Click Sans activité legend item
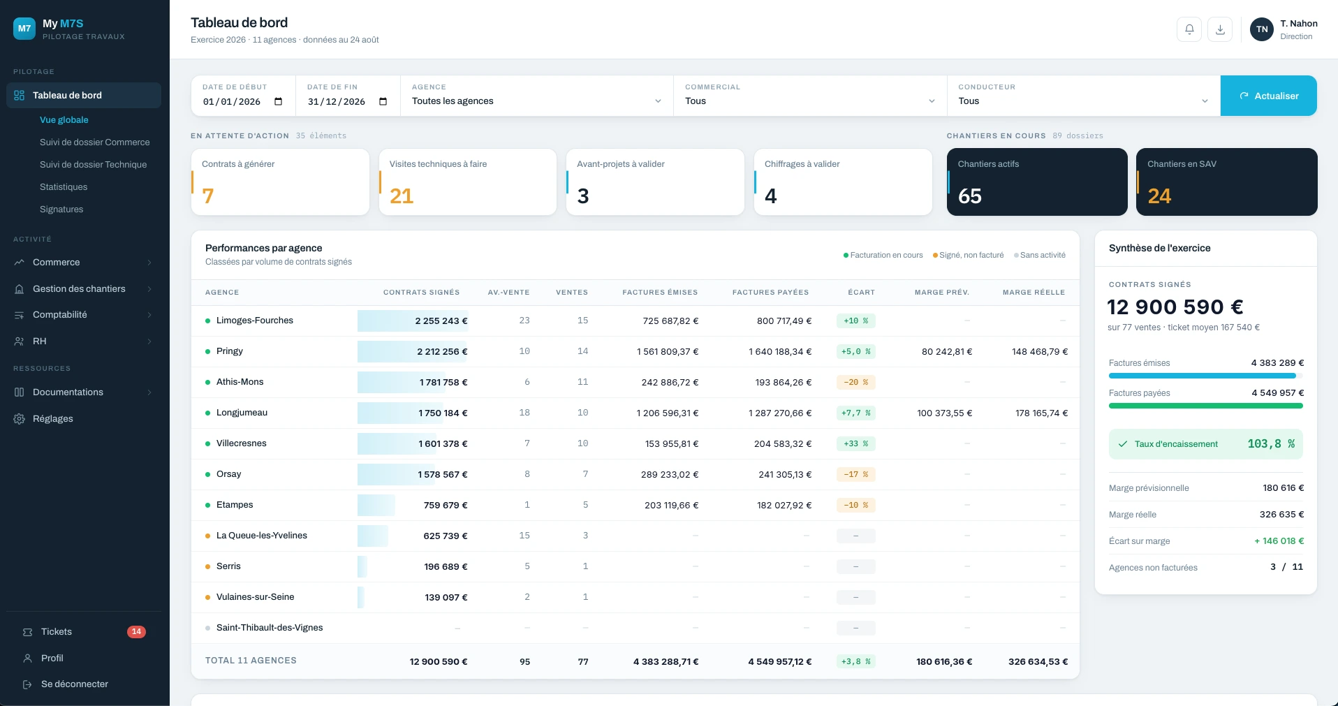 (1040, 256)
